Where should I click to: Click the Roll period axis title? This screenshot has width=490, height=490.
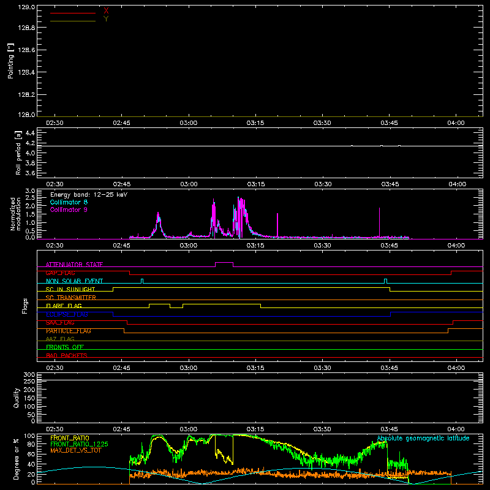click(x=18, y=153)
